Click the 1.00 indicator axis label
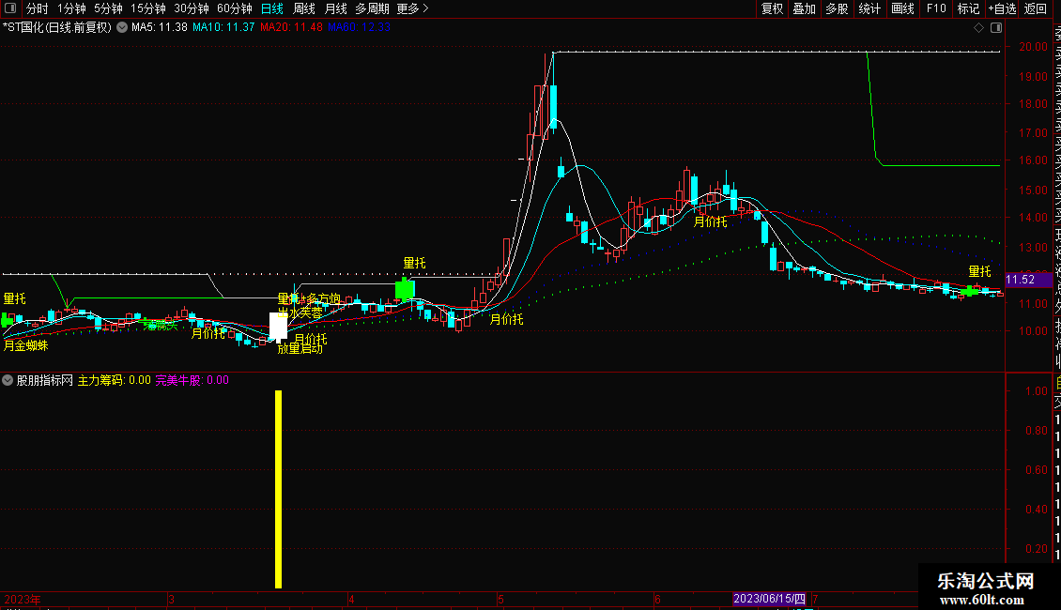The image size is (1061, 610). pos(1037,391)
